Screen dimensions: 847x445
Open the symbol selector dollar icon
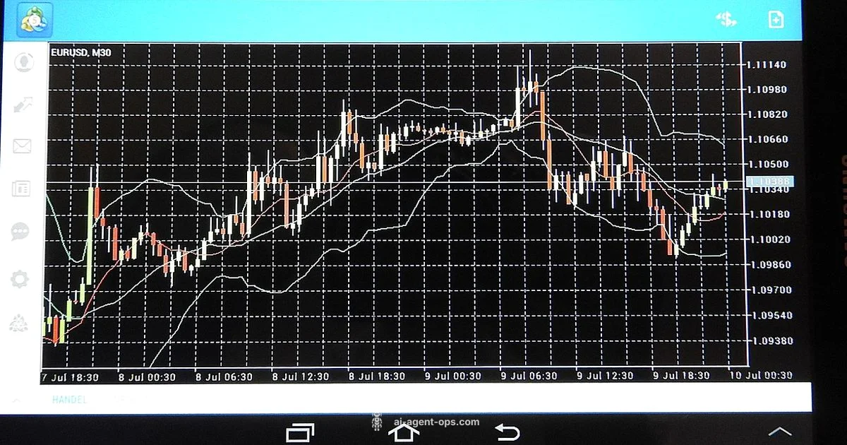point(726,19)
